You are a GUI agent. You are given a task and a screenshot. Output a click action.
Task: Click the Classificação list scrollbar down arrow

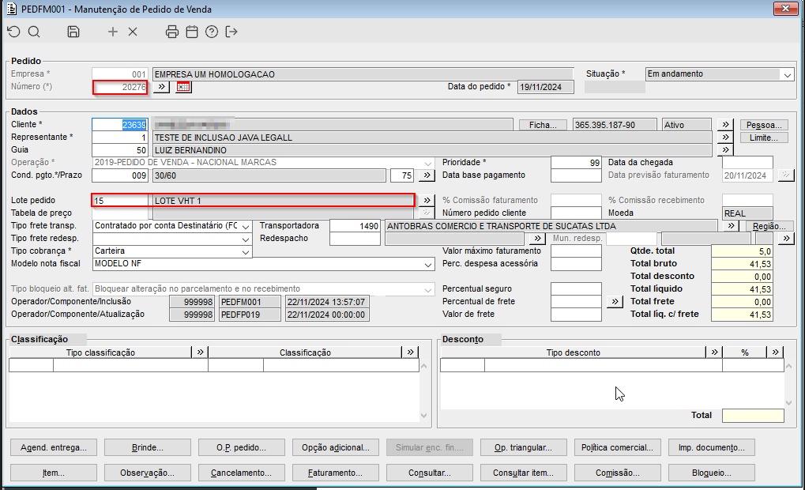click(423, 416)
